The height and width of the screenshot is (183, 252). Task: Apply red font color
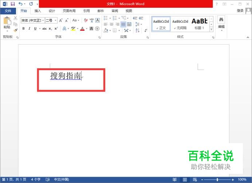[x=82, y=29]
